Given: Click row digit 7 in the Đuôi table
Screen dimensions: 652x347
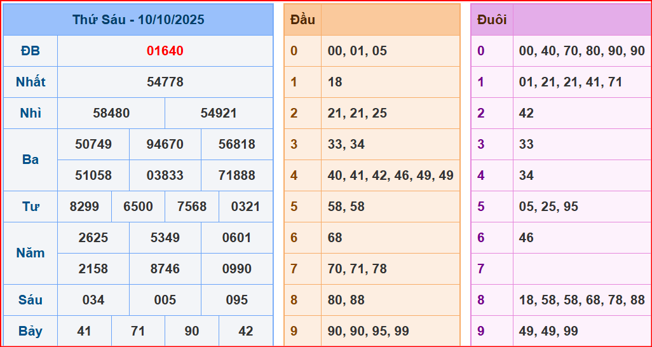Looking at the screenshot, I should click(x=480, y=269).
